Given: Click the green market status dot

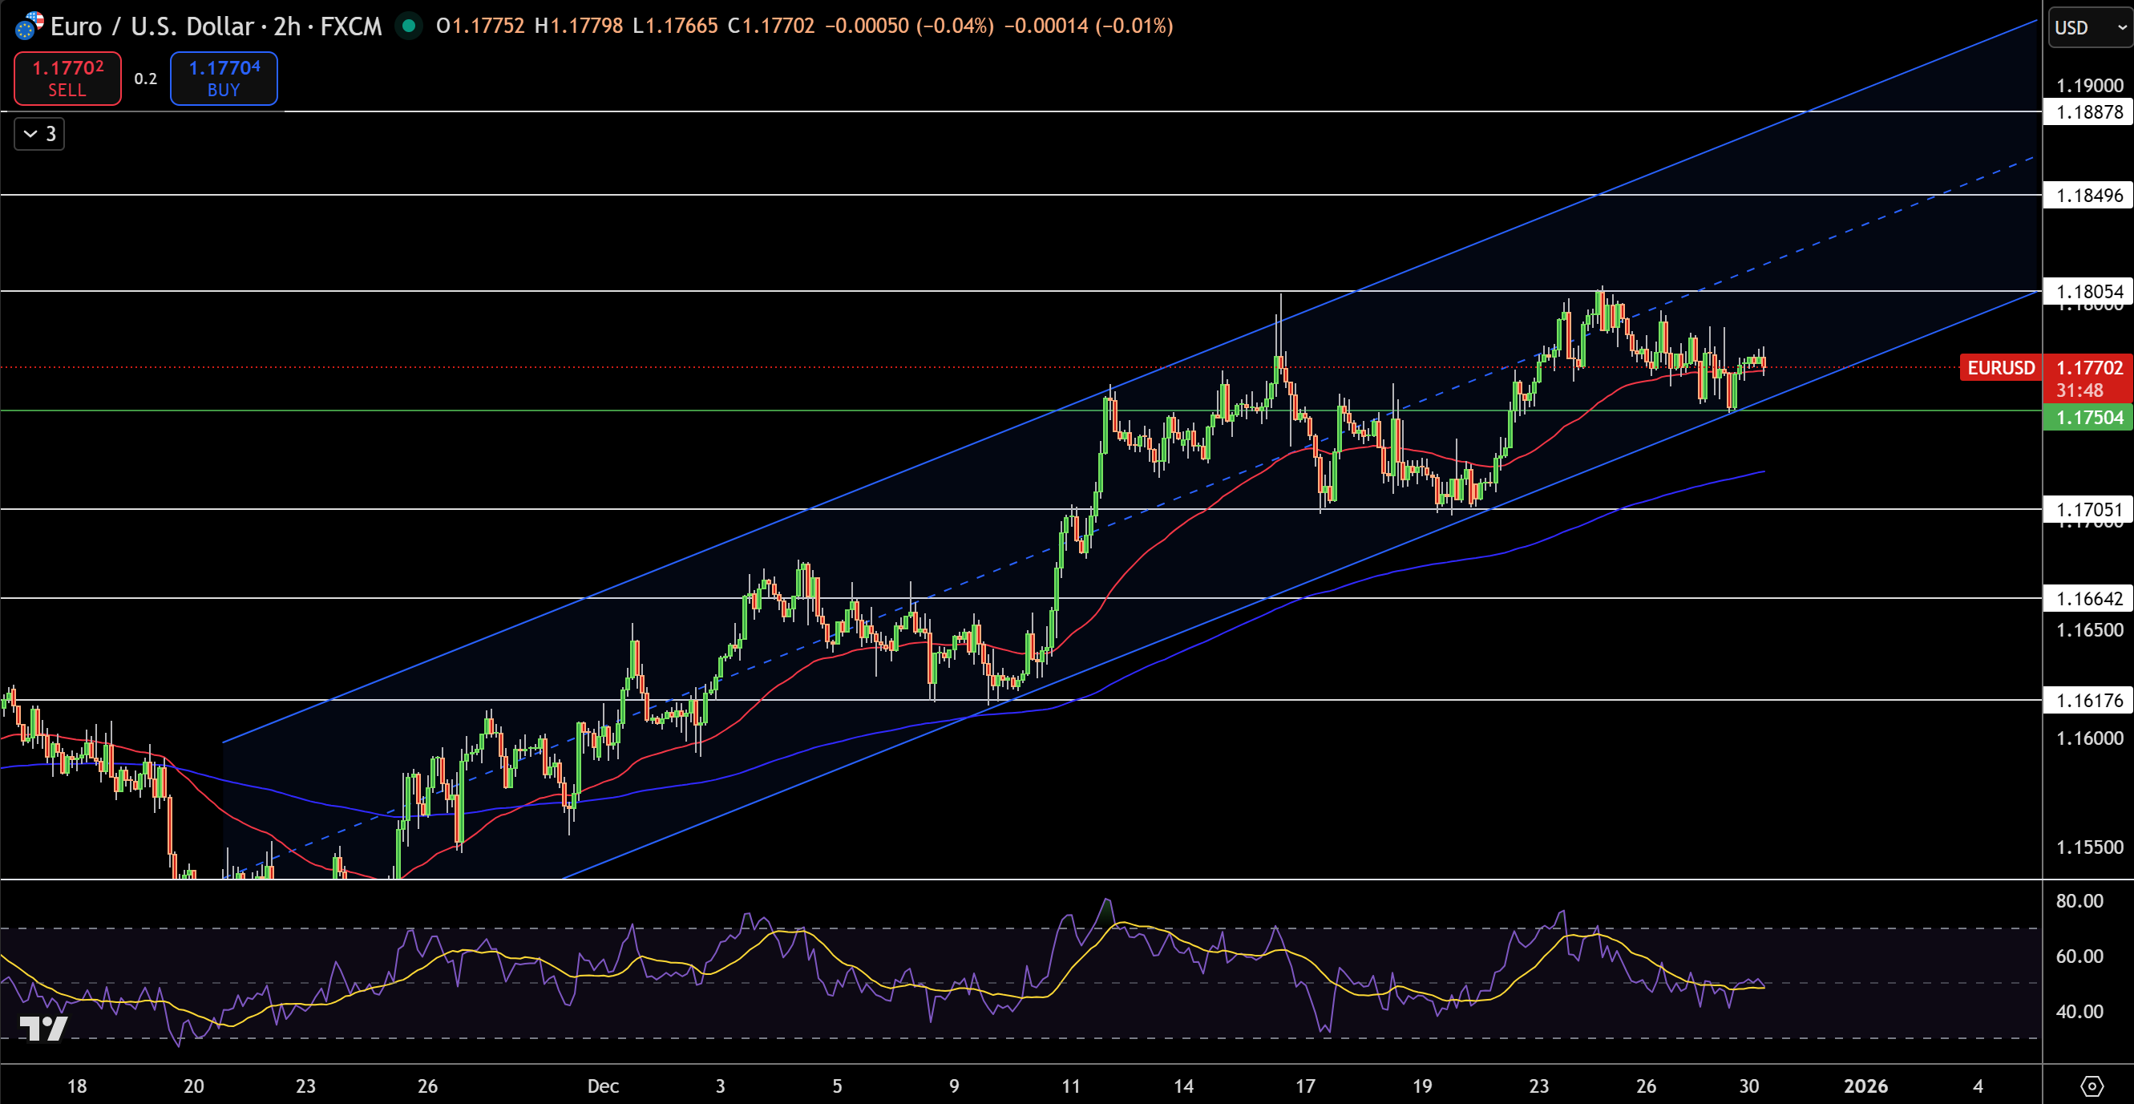Looking at the screenshot, I should coord(409,26).
